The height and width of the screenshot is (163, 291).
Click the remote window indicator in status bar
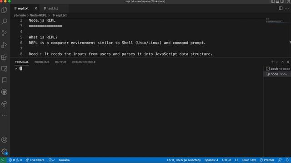[3, 160]
